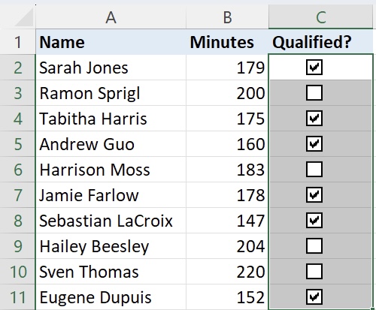Check the Ramon Sprigl qualified checkbox
Viewport: 376px width, 310px height.
[x=314, y=93]
